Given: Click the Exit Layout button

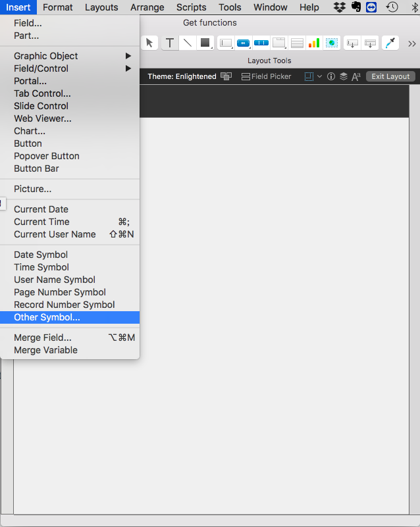Looking at the screenshot, I should [390, 76].
